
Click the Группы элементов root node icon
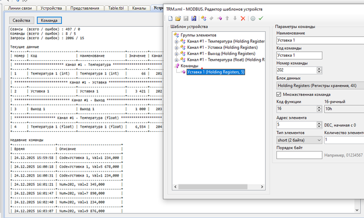176,35
